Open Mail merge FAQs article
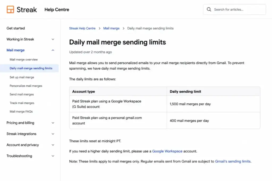The image size is (272, 181). click(21, 112)
